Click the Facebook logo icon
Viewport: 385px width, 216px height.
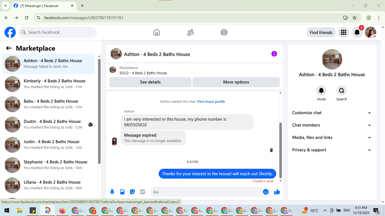tap(10, 32)
